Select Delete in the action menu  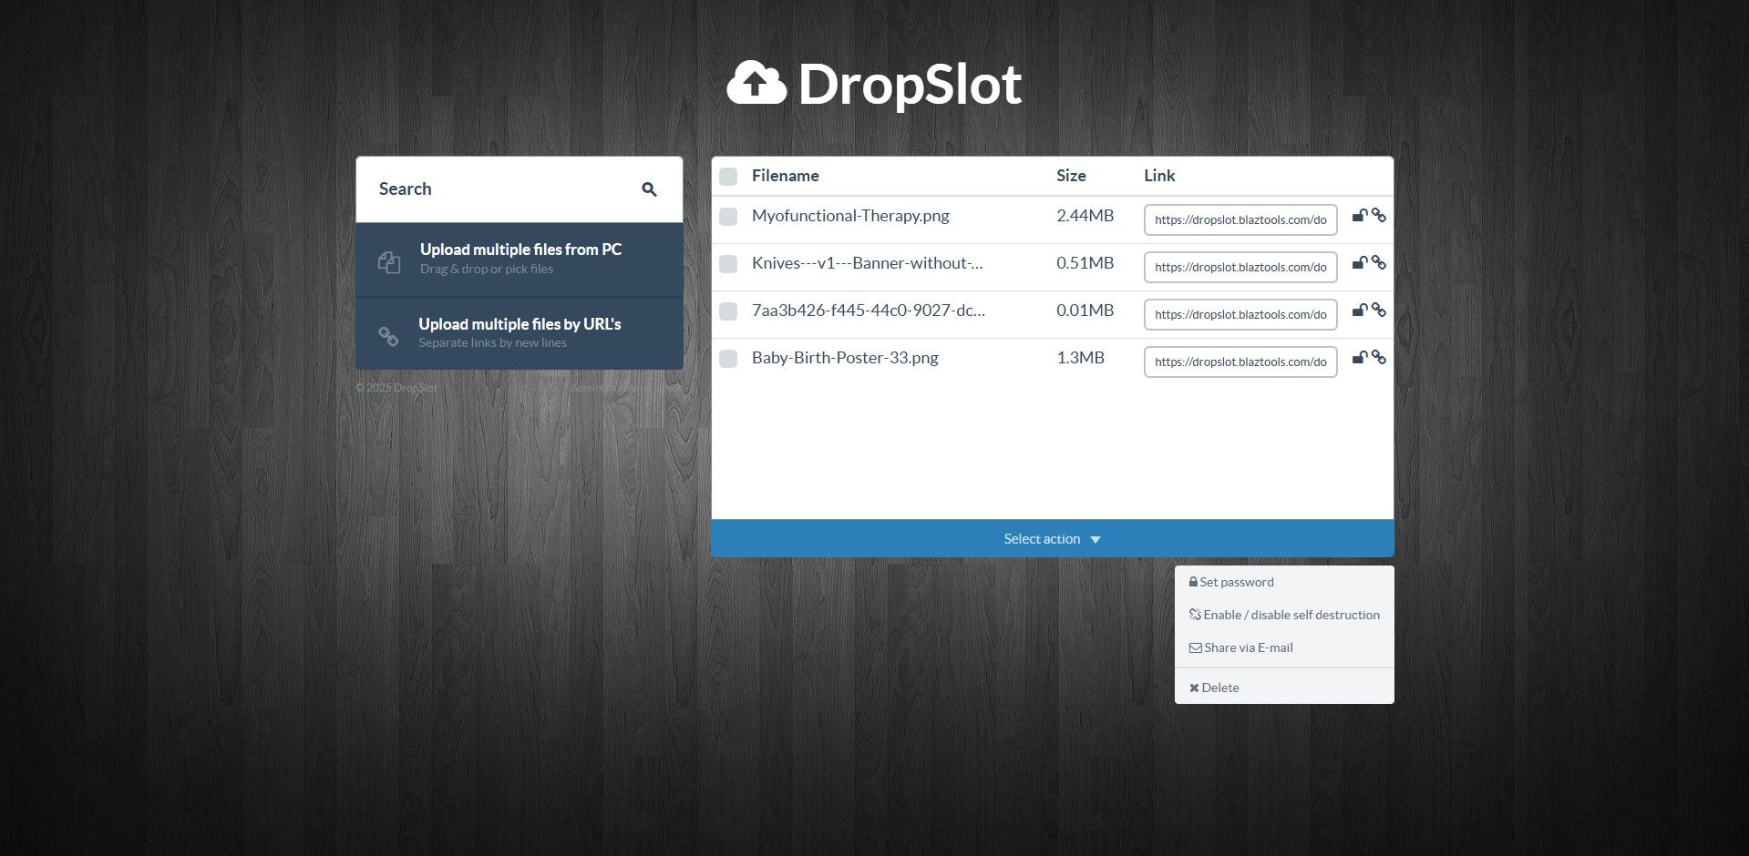[x=1284, y=688]
